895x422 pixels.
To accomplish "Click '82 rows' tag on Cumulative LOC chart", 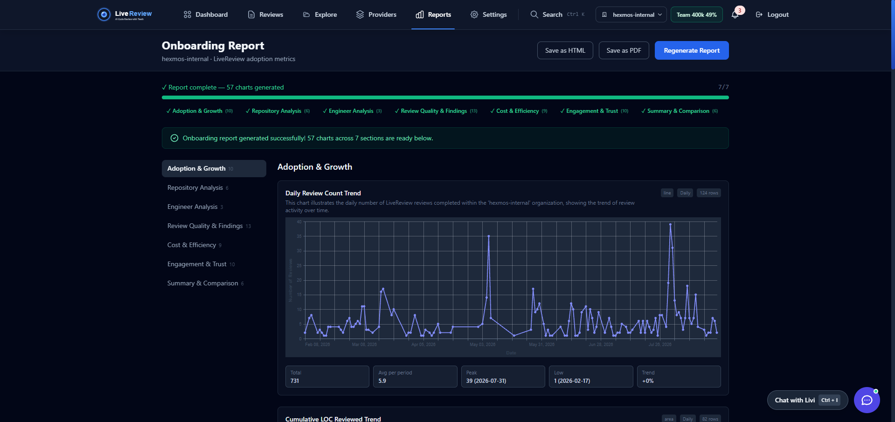I will click(x=710, y=419).
